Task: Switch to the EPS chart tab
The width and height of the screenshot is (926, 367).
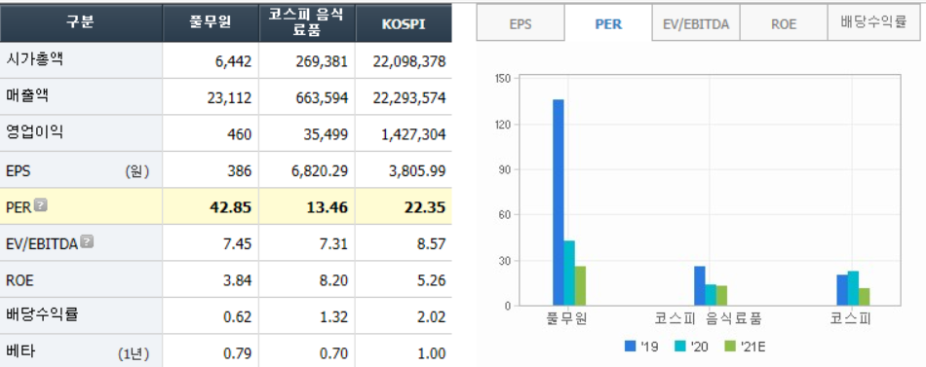Action: tap(521, 23)
